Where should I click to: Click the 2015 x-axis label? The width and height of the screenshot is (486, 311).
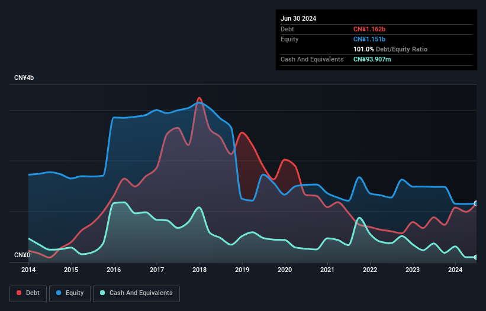click(x=71, y=270)
